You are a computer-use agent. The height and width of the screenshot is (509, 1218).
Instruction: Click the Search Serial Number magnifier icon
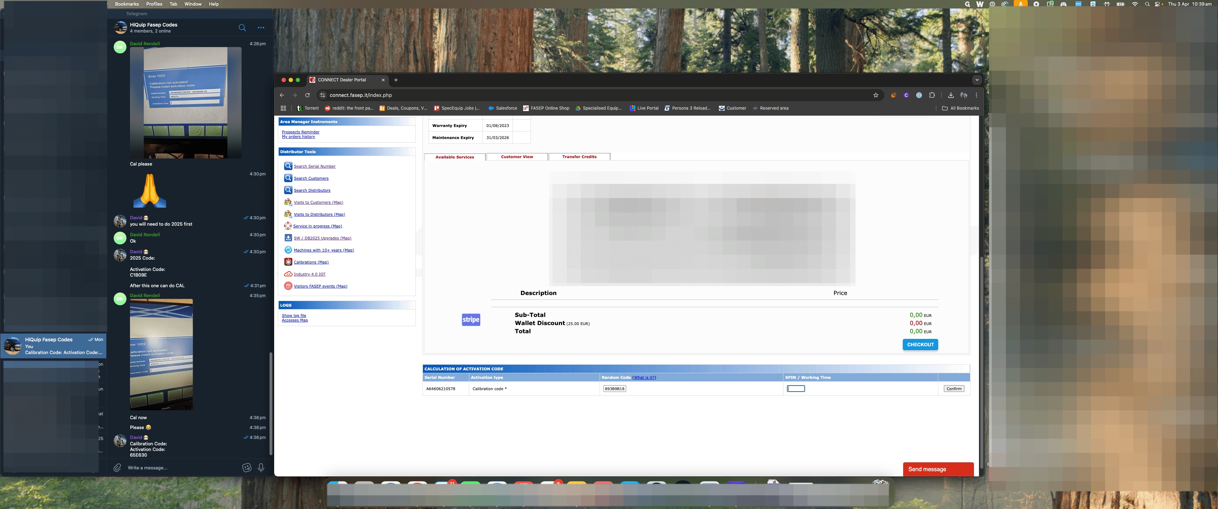pyautogui.click(x=288, y=166)
